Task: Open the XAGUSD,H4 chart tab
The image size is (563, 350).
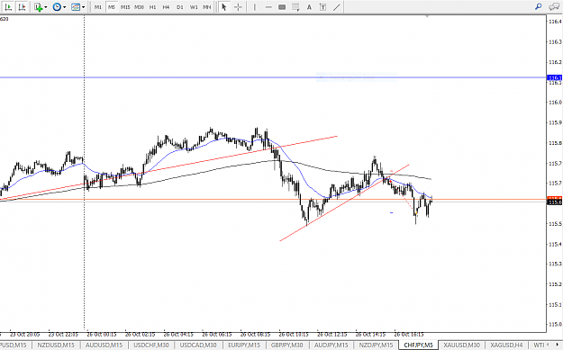Action: coord(506,345)
